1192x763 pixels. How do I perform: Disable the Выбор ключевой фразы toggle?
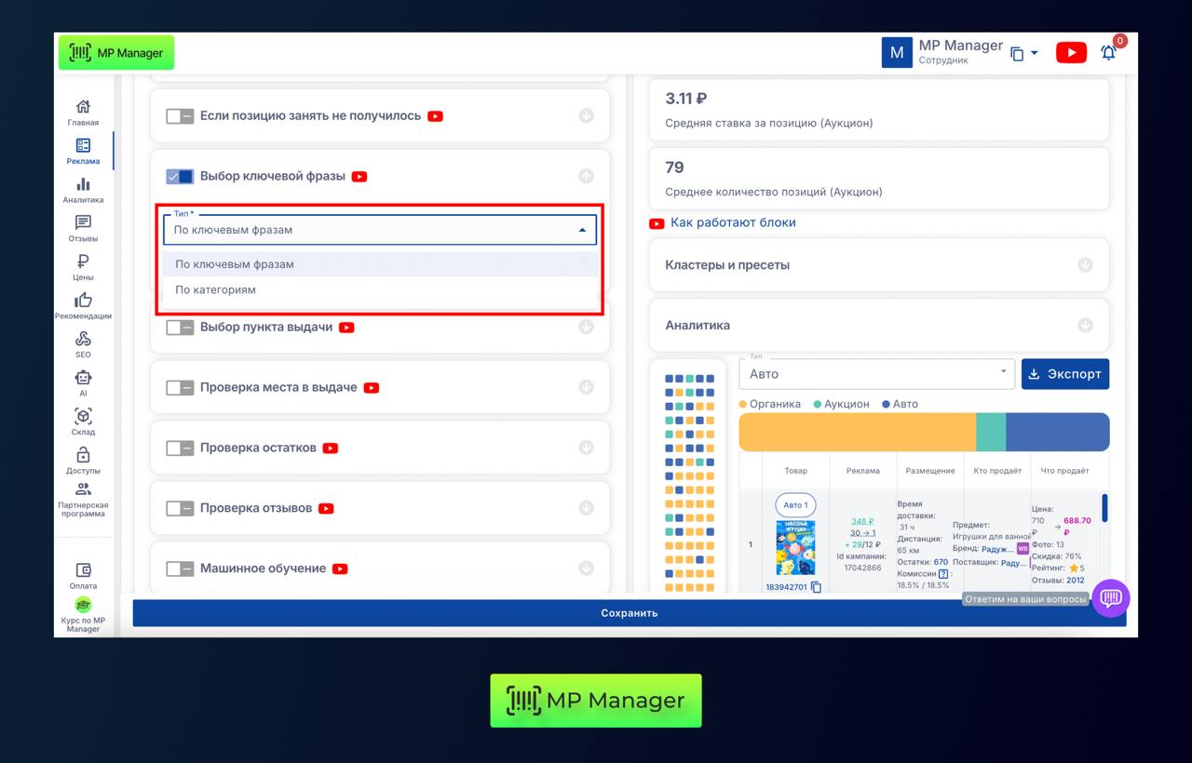180,176
